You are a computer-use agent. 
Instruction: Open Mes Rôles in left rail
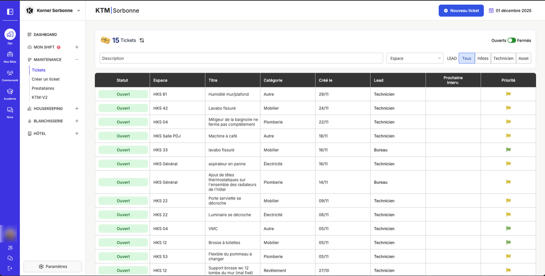point(10,55)
